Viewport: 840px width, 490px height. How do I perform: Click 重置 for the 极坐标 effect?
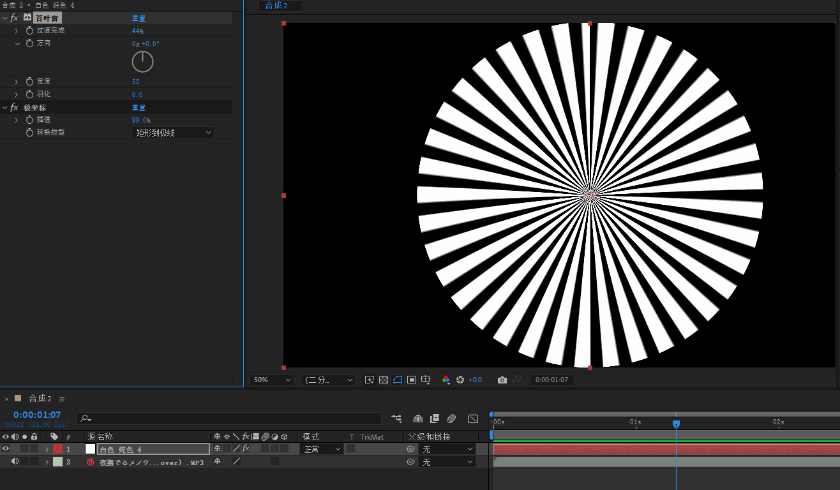139,108
